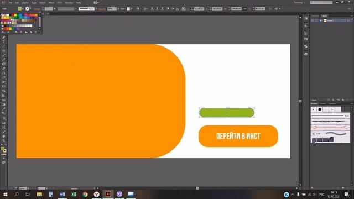Image resolution: width=354 pixels, height=199 pixels.
Task: Select the black swatch in swatches popup
Action: click(x=10, y=15)
